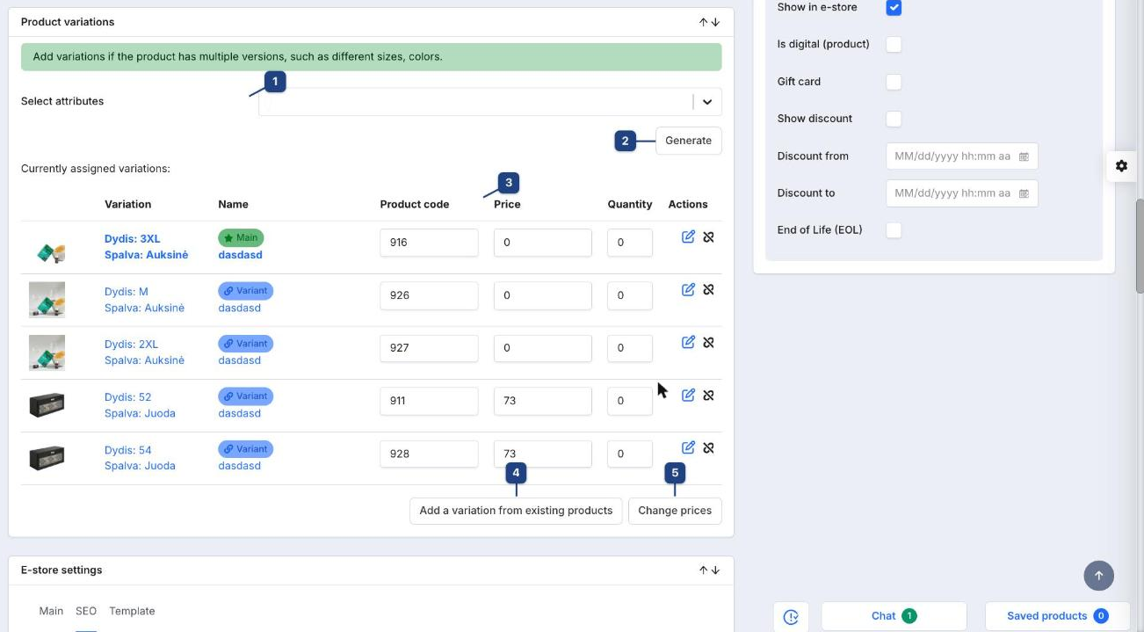The image size is (1144, 632).
Task: Move E-store settings panel down
Action: tap(715, 570)
